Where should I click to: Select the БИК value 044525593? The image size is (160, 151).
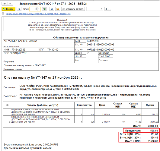point(93,41)
